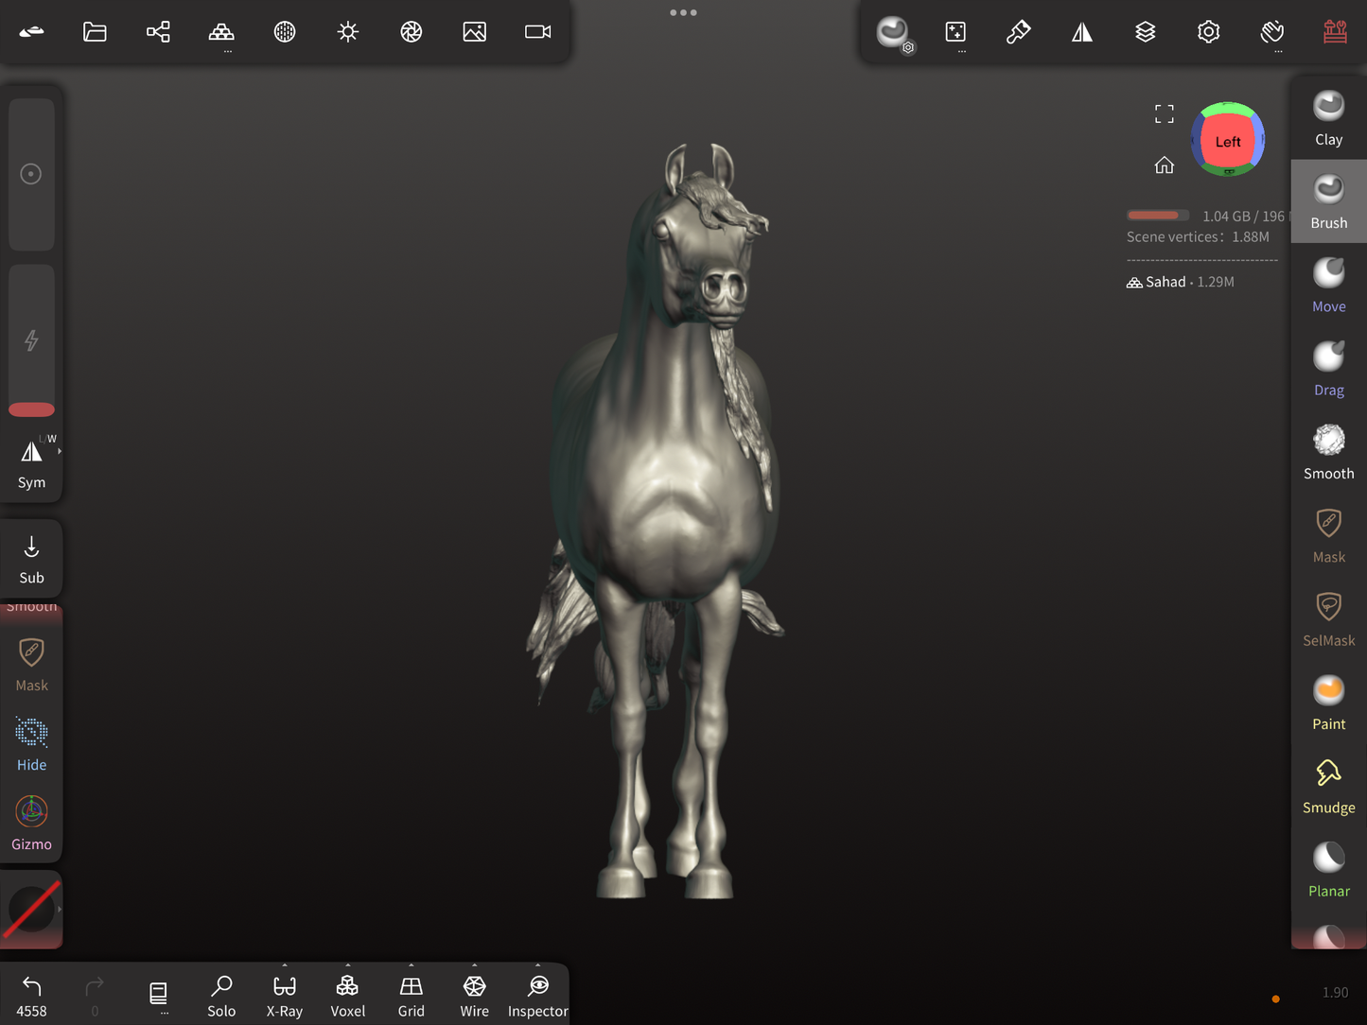This screenshot has height=1025, width=1367.
Task: Toggle Solo mode
Action: click(x=221, y=996)
